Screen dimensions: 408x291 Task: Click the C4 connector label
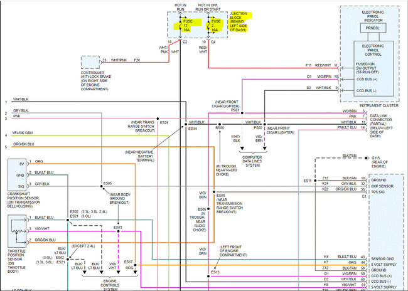(213, 42)
